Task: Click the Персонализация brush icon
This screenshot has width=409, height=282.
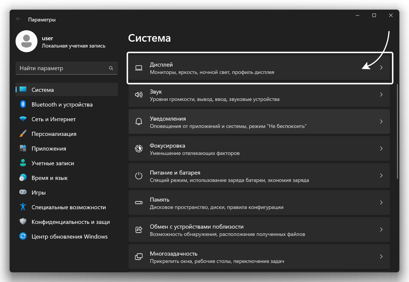Action: coord(22,133)
